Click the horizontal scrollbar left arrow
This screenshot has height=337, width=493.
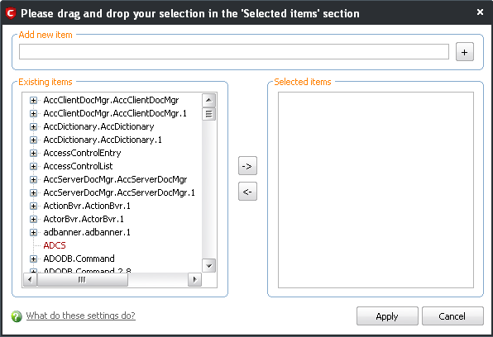[x=30, y=279]
